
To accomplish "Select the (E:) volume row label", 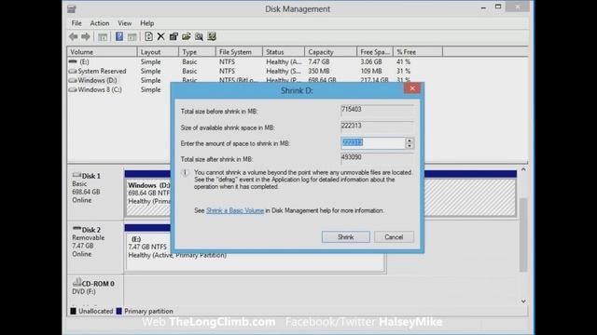I will click(84, 61).
